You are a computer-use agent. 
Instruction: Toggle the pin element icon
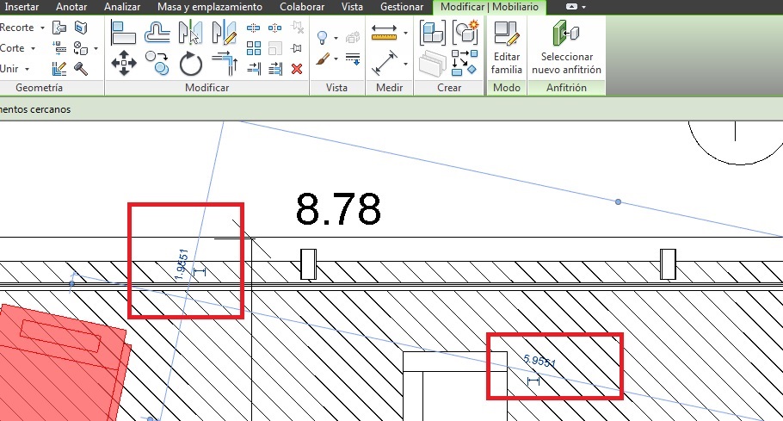(297, 48)
